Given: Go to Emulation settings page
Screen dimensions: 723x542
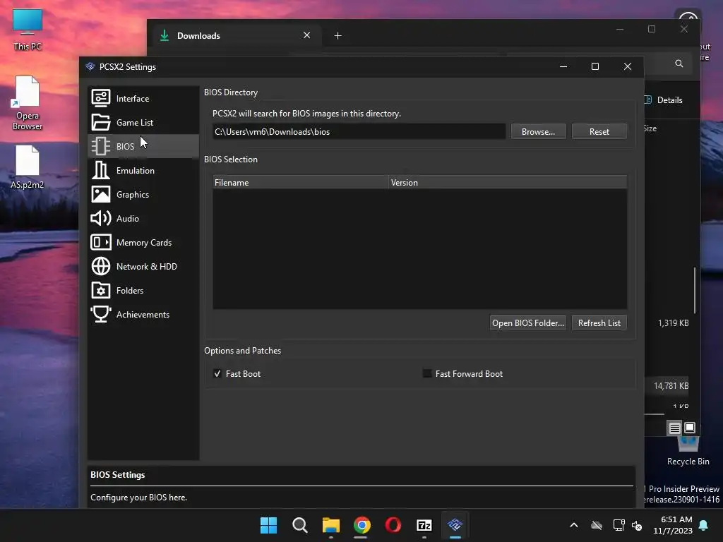Looking at the screenshot, I should click(x=143, y=170).
